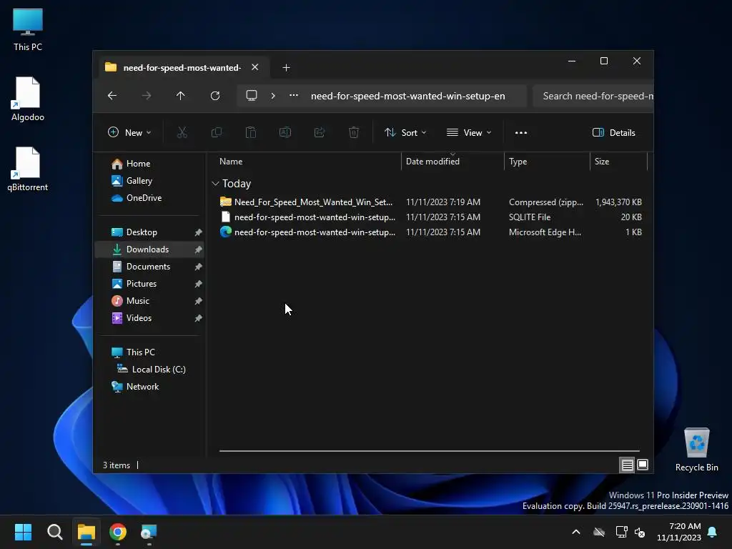Sort by Date modified column header
Screen dimensions: 732x549
point(452,162)
